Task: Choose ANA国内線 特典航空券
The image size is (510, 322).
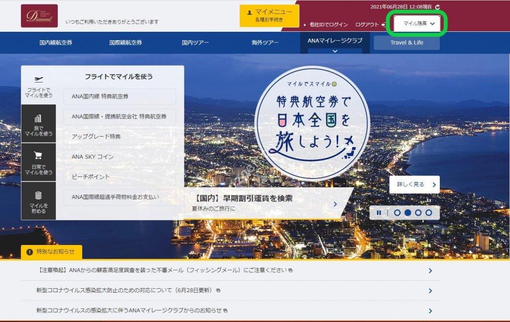Action: pyautogui.click(x=120, y=96)
